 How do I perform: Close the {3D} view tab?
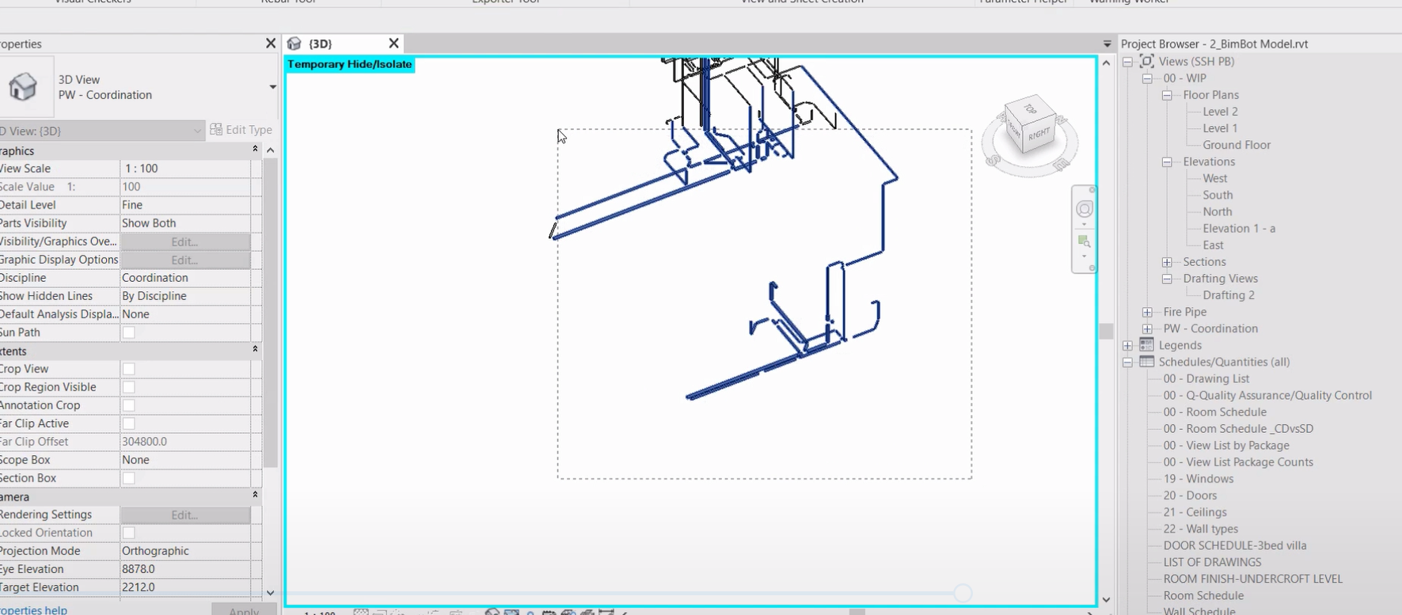(393, 44)
